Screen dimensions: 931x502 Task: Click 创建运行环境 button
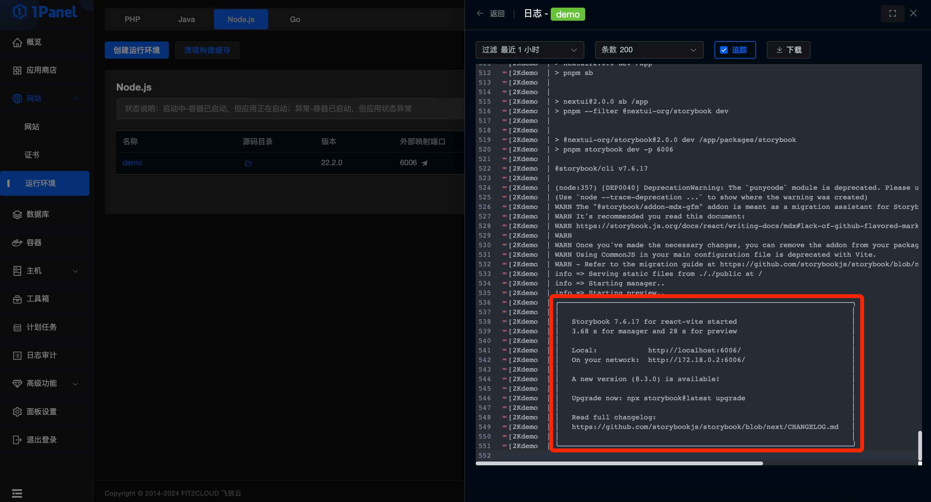click(137, 50)
